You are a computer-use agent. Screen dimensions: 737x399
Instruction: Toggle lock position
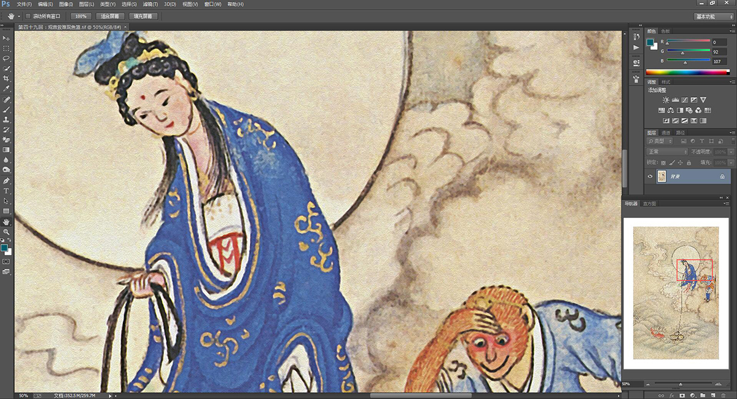(680, 162)
